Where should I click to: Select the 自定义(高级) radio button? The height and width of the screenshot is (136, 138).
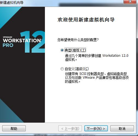[x=62, y=69]
